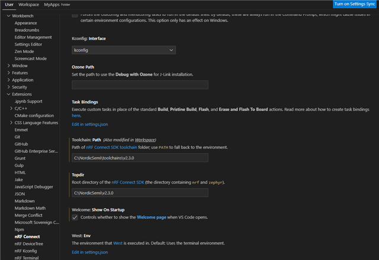Click Turn on Settings Sync button
The height and width of the screenshot is (260, 379).
[x=355, y=4]
